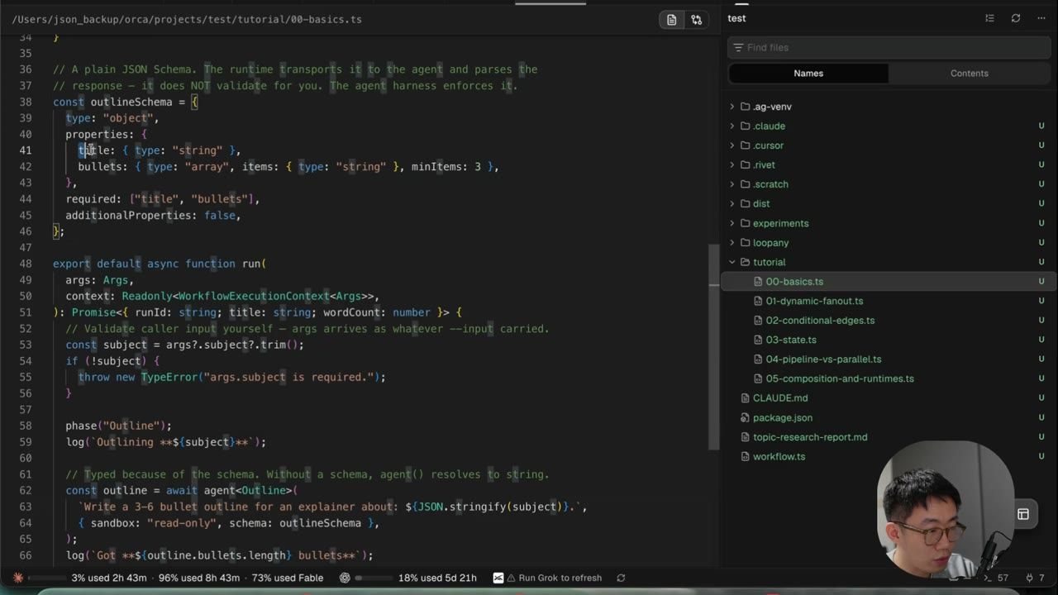Click the package.json file icon

[x=745, y=417]
